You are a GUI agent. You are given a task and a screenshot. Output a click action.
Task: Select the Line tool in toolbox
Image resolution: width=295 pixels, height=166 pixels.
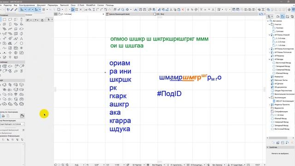pyautogui.click(x=16, y=43)
